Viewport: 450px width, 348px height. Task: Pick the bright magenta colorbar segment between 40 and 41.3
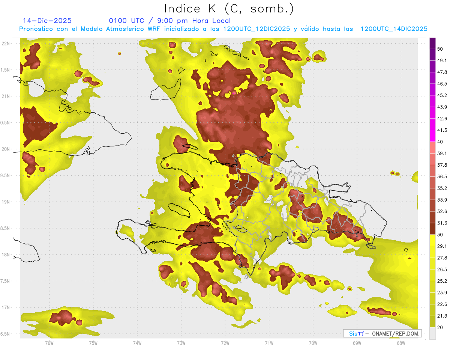(x=432, y=136)
